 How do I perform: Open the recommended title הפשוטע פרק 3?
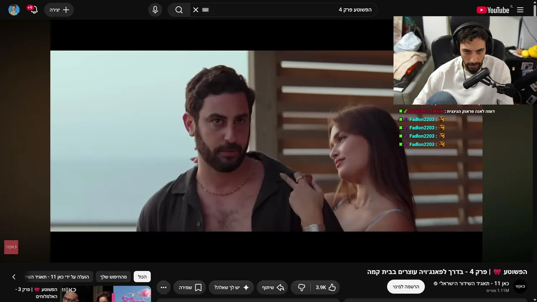[36, 293]
